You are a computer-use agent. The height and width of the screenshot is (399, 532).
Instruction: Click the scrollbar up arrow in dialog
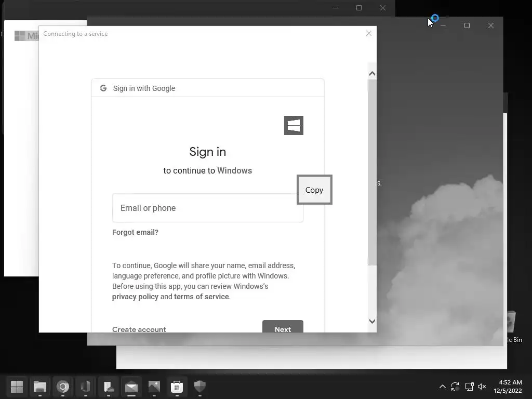pyautogui.click(x=372, y=74)
